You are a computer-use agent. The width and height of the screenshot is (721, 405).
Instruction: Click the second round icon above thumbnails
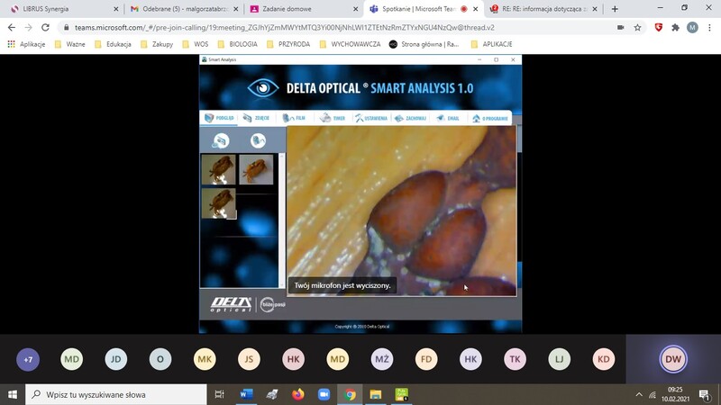point(258,140)
